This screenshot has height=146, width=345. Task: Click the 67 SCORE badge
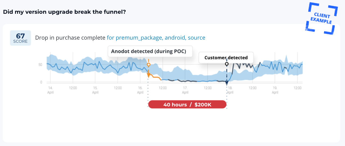(x=20, y=38)
